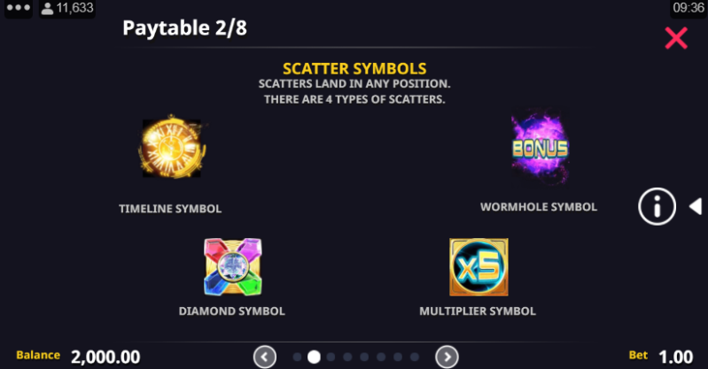Click the Balance value 2,000.00

tap(105, 357)
